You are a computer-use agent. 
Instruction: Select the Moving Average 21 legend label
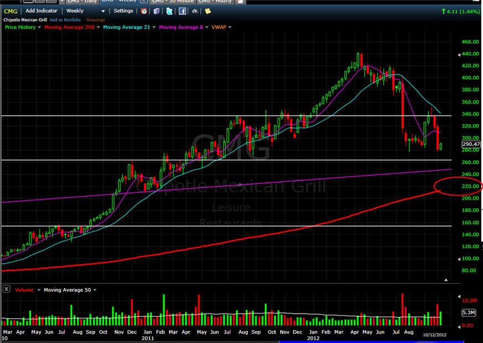click(127, 27)
